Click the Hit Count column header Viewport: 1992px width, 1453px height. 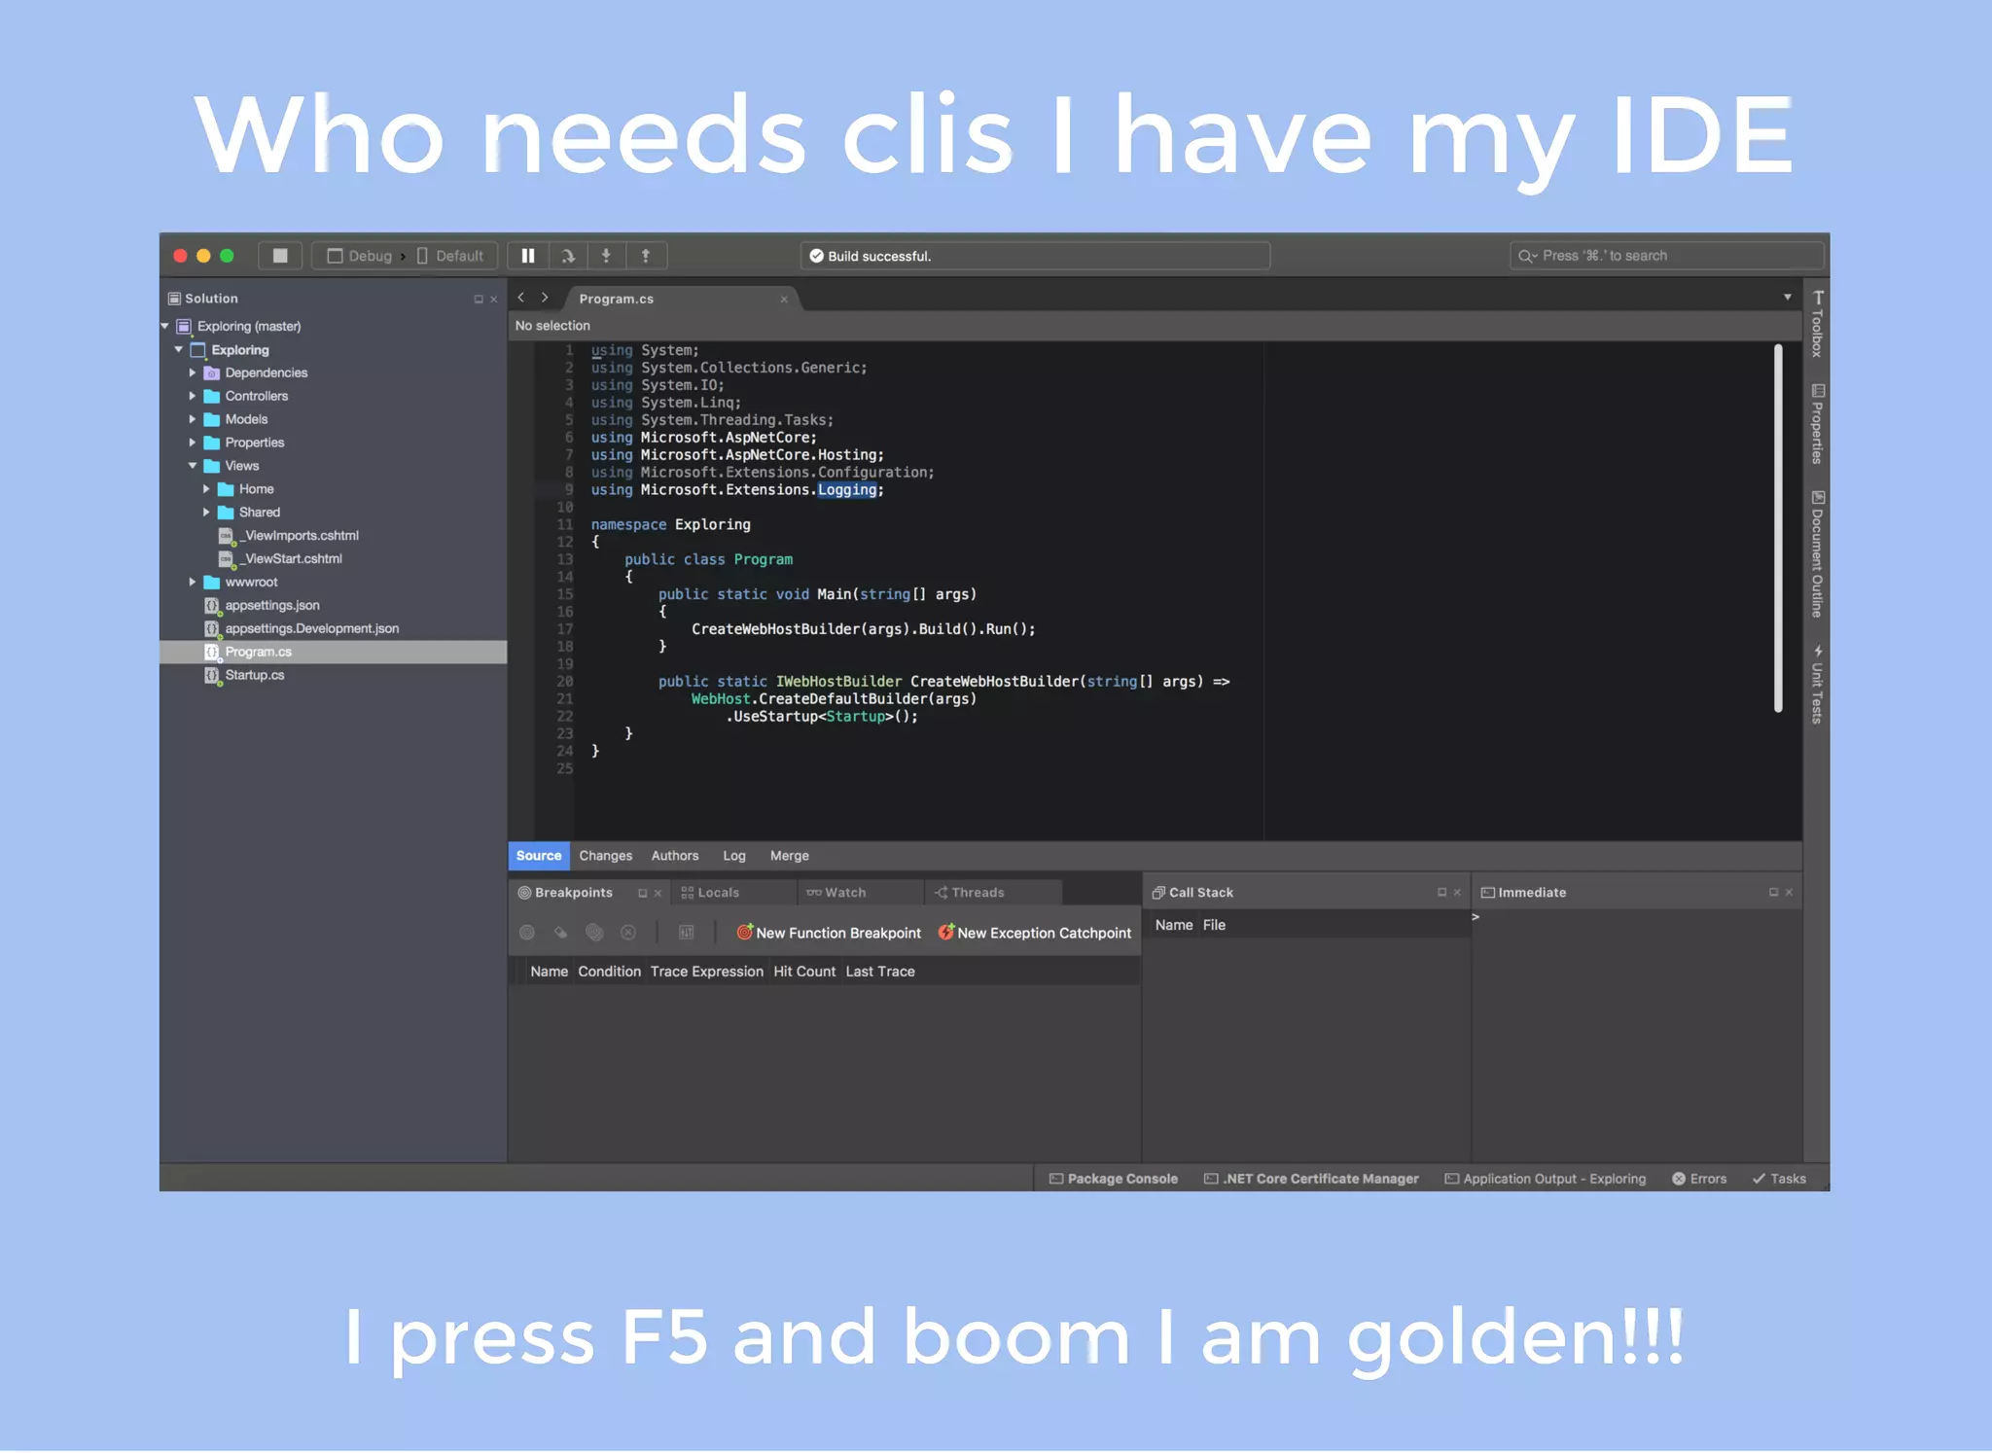tap(804, 972)
